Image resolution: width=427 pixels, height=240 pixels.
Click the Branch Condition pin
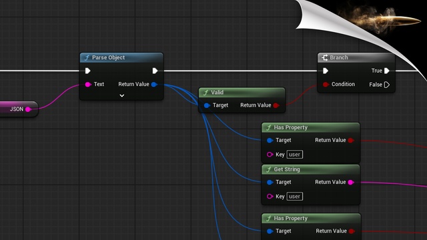tap(326, 85)
